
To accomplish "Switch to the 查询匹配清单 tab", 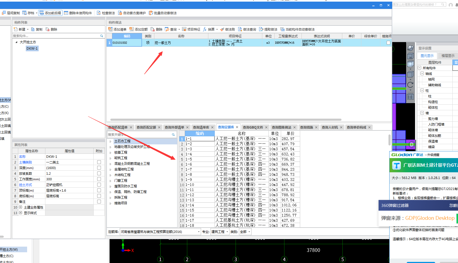I will (x=118, y=127).
